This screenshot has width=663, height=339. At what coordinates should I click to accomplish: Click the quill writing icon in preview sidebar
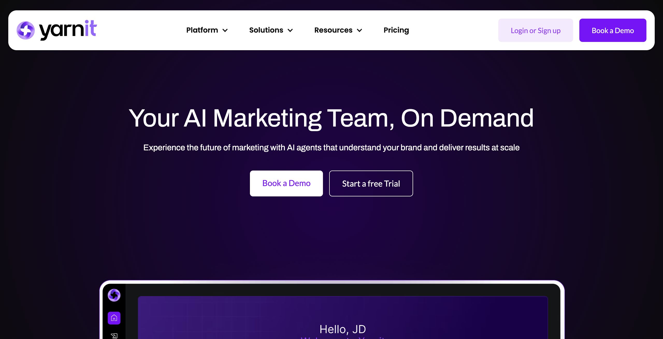(x=114, y=336)
